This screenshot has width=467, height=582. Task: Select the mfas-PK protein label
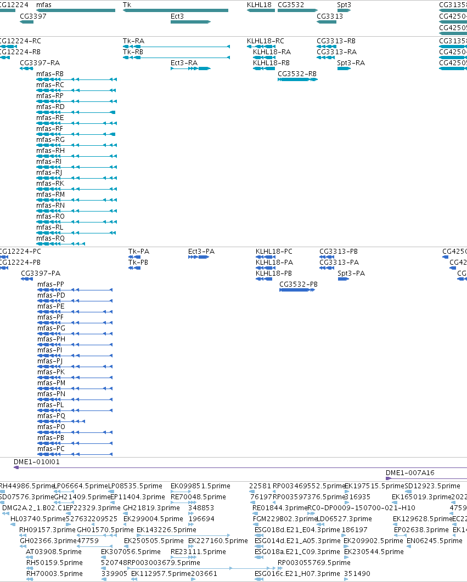tap(51, 372)
